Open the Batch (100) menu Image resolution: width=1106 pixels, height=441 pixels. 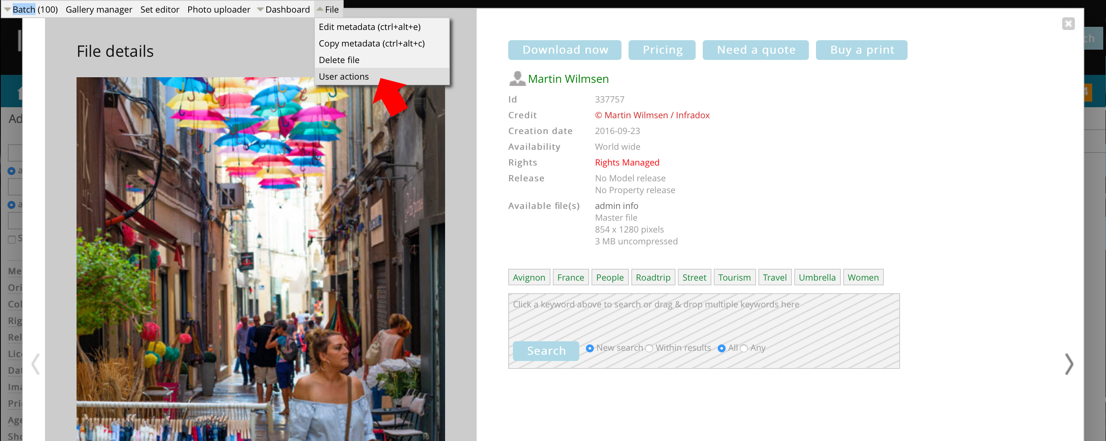pyautogui.click(x=31, y=9)
